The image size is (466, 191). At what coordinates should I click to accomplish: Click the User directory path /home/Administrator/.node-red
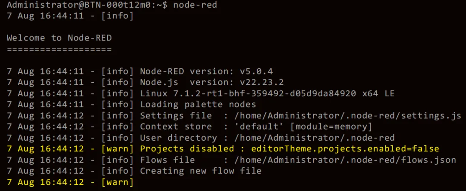[x=314, y=138]
